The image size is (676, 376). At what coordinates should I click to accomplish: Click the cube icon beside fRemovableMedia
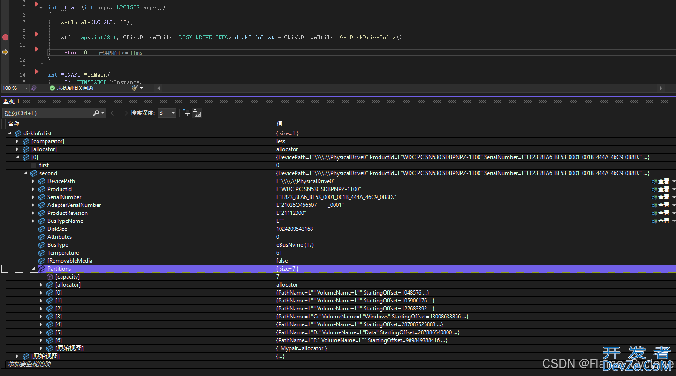(x=42, y=261)
